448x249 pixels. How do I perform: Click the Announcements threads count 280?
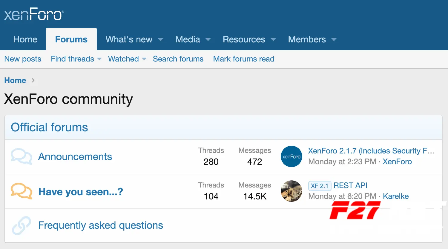(211, 162)
